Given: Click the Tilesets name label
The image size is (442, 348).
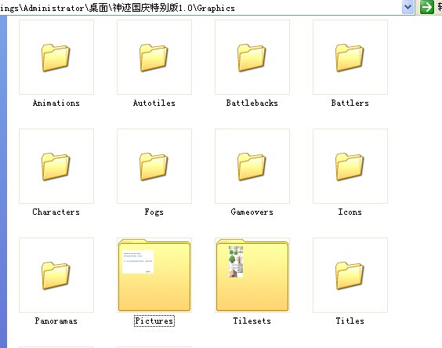Looking at the screenshot, I should [252, 321].
